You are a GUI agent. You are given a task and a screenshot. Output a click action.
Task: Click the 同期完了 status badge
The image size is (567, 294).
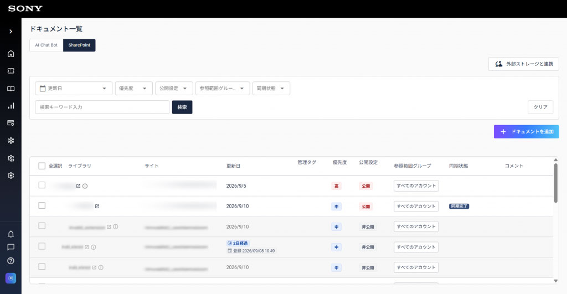click(x=459, y=206)
